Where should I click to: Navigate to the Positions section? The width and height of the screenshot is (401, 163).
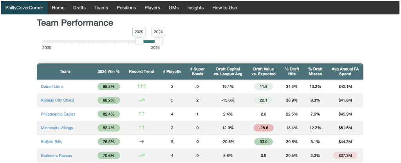[126, 7]
